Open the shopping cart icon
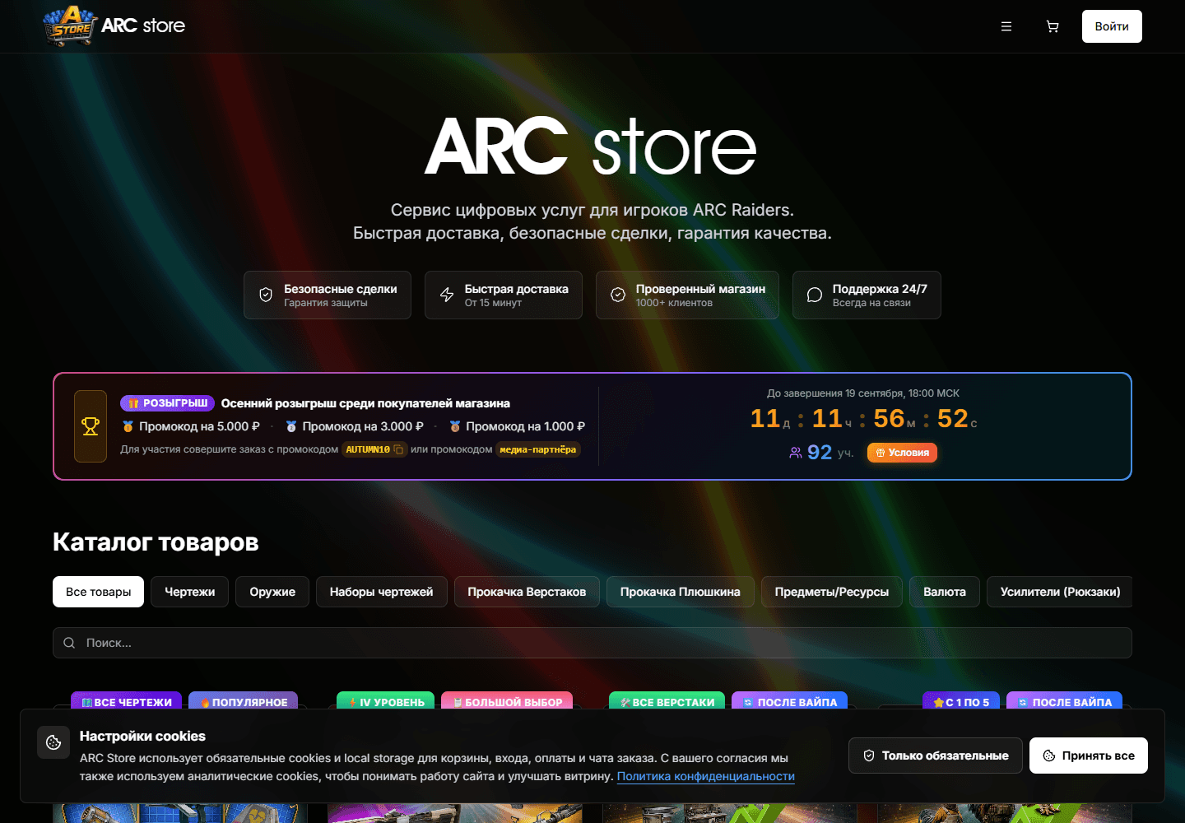Viewport: 1185px width, 823px height. [1053, 26]
